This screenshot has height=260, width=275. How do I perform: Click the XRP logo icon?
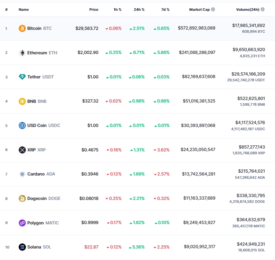22,150
